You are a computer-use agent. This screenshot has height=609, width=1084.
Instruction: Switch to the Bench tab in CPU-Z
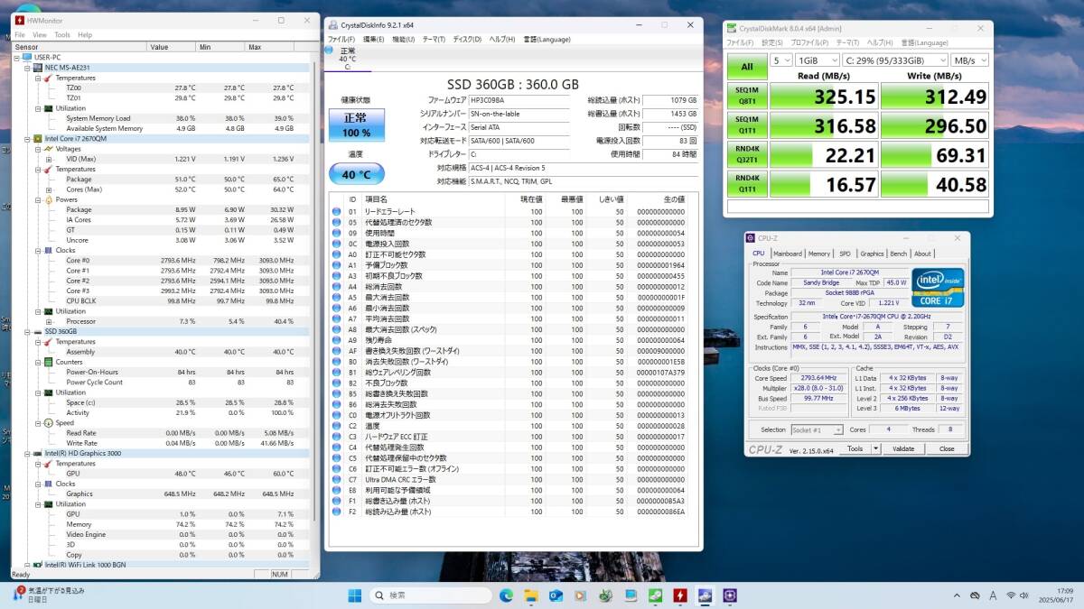[899, 254]
